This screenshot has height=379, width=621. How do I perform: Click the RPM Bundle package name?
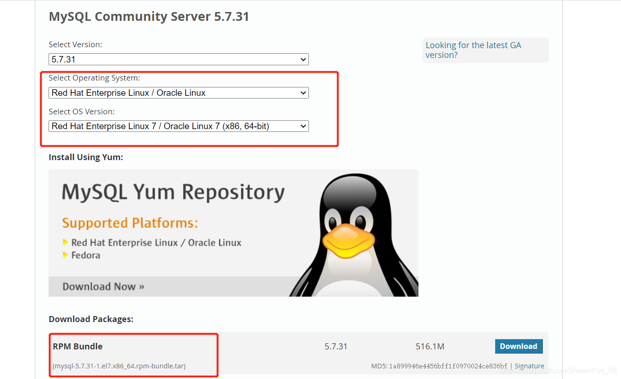coord(78,346)
